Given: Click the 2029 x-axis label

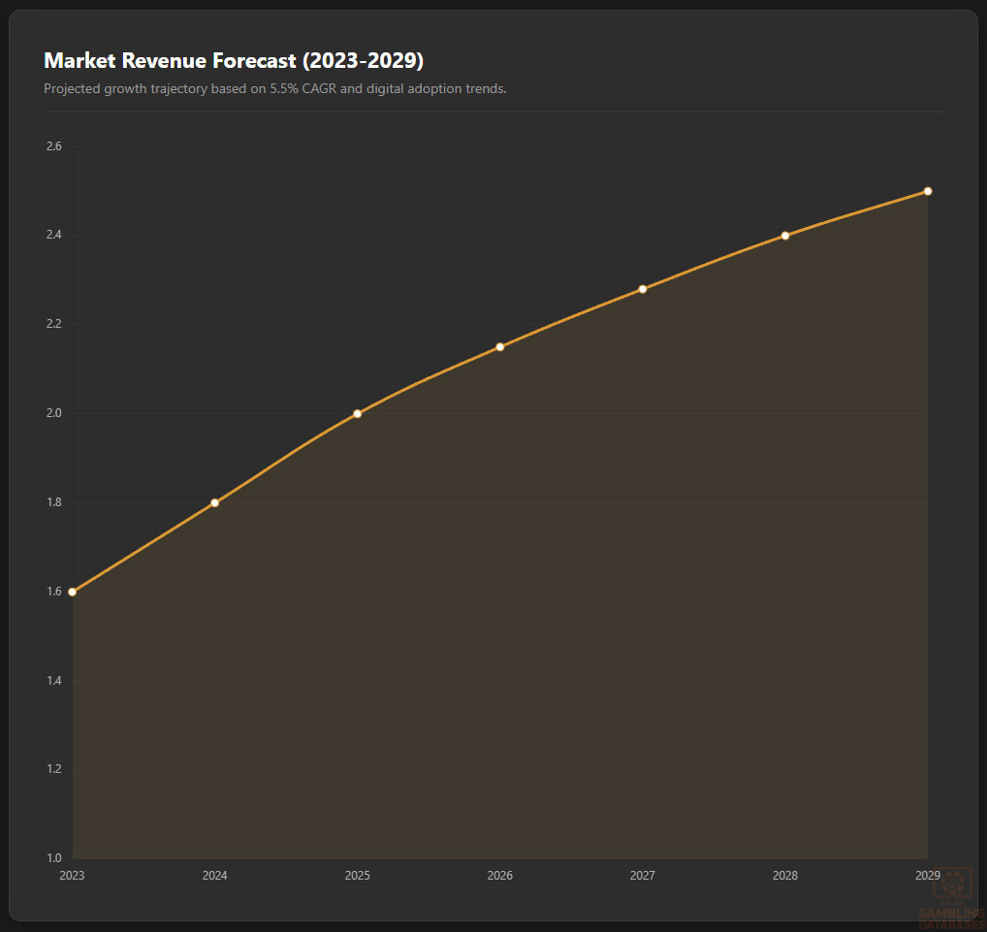Looking at the screenshot, I should pyautogui.click(x=928, y=876).
